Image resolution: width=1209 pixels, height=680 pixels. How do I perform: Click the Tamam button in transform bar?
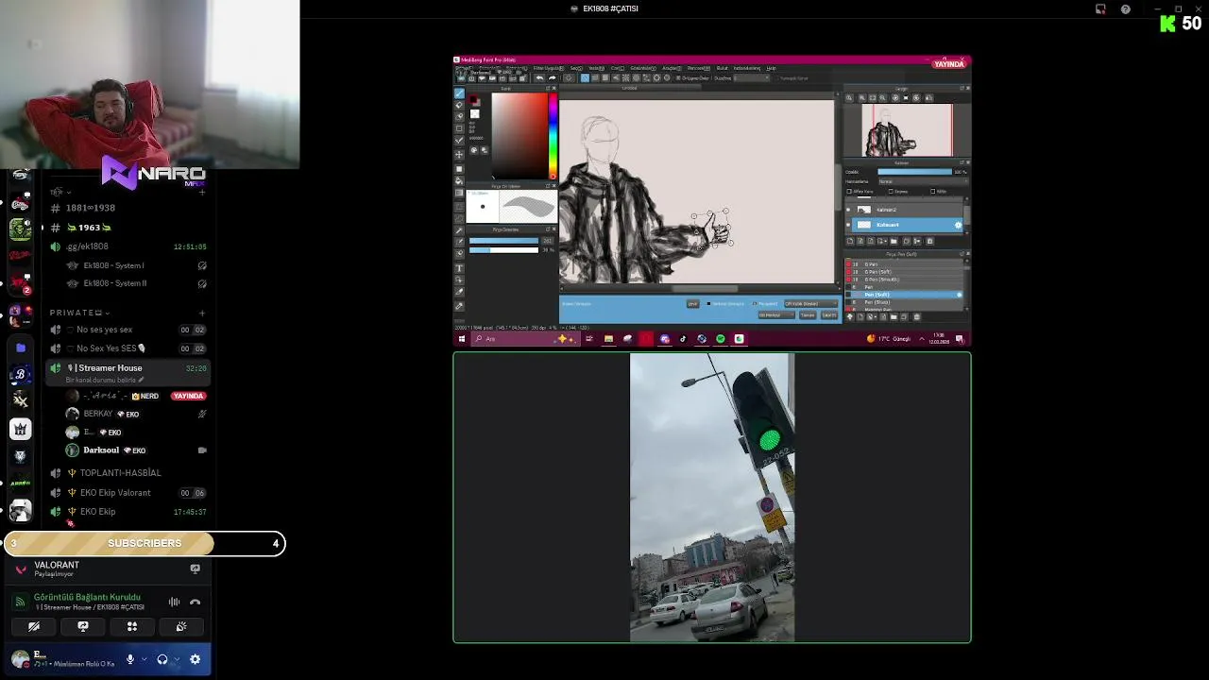808,314
